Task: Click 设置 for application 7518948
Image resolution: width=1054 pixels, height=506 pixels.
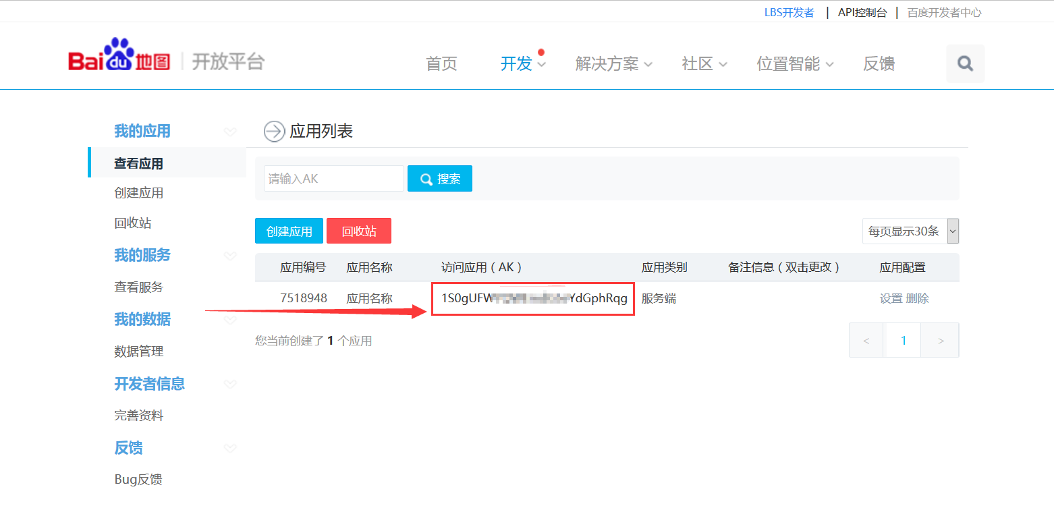Action: click(891, 298)
